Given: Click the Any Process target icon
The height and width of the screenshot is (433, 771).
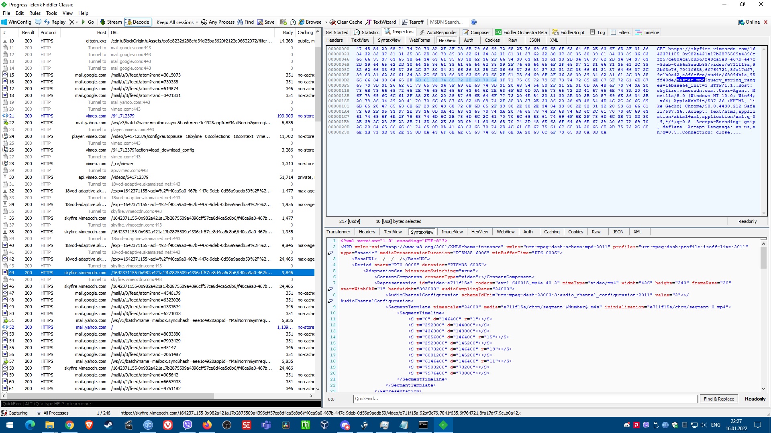Looking at the screenshot, I should 204,22.
